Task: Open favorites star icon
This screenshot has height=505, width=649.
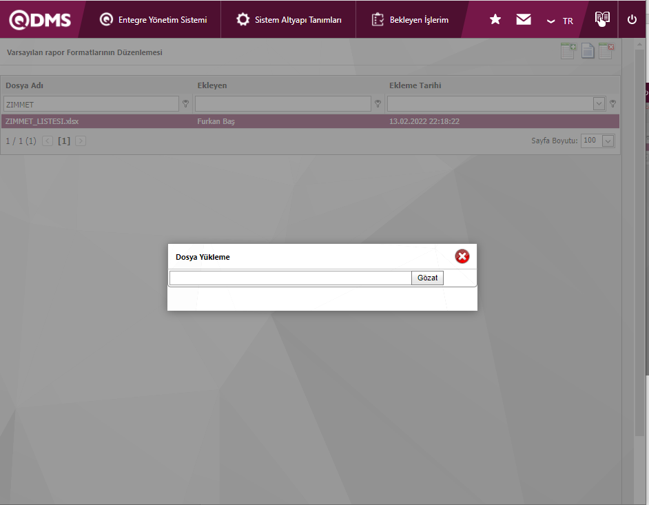Action: click(495, 19)
